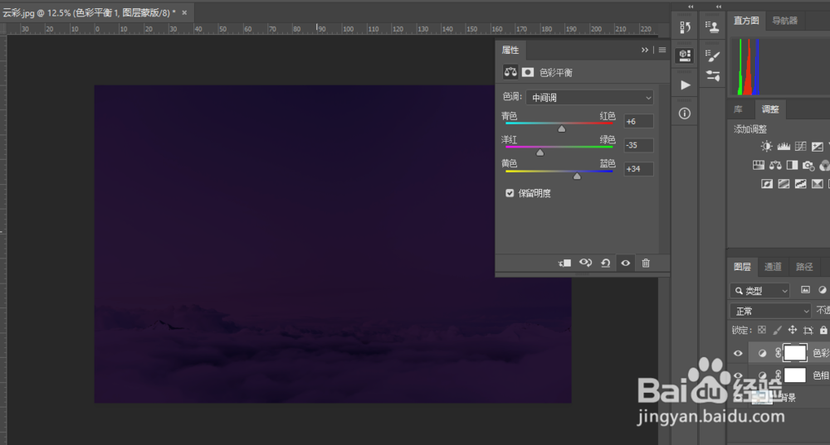Hide the 色彩 adjustment layer
This screenshot has width=830, height=445.
tap(738, 353)
